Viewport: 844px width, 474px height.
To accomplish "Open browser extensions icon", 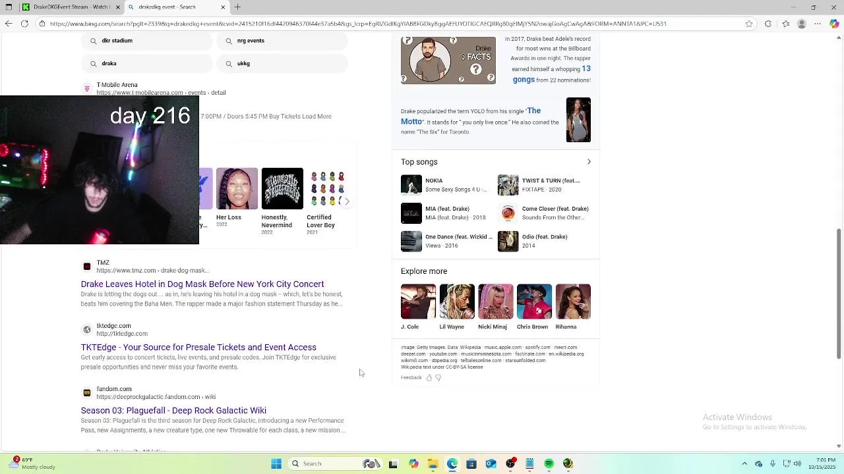I will (768, 24).
